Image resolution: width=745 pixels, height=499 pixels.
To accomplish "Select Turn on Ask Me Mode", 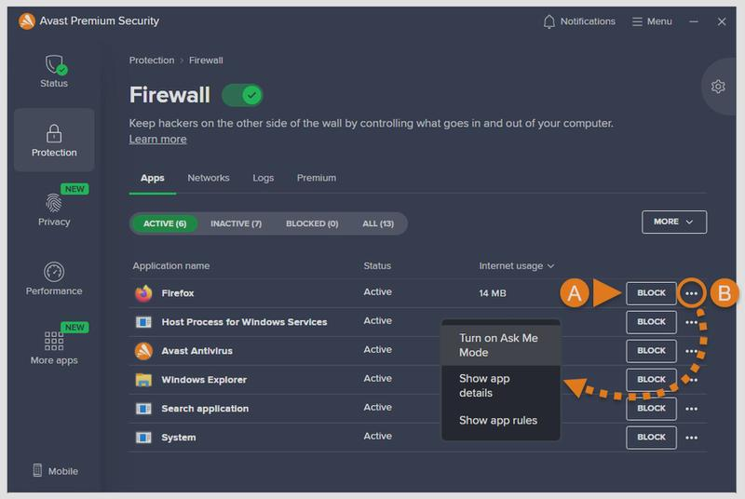I will coord(501,345).
